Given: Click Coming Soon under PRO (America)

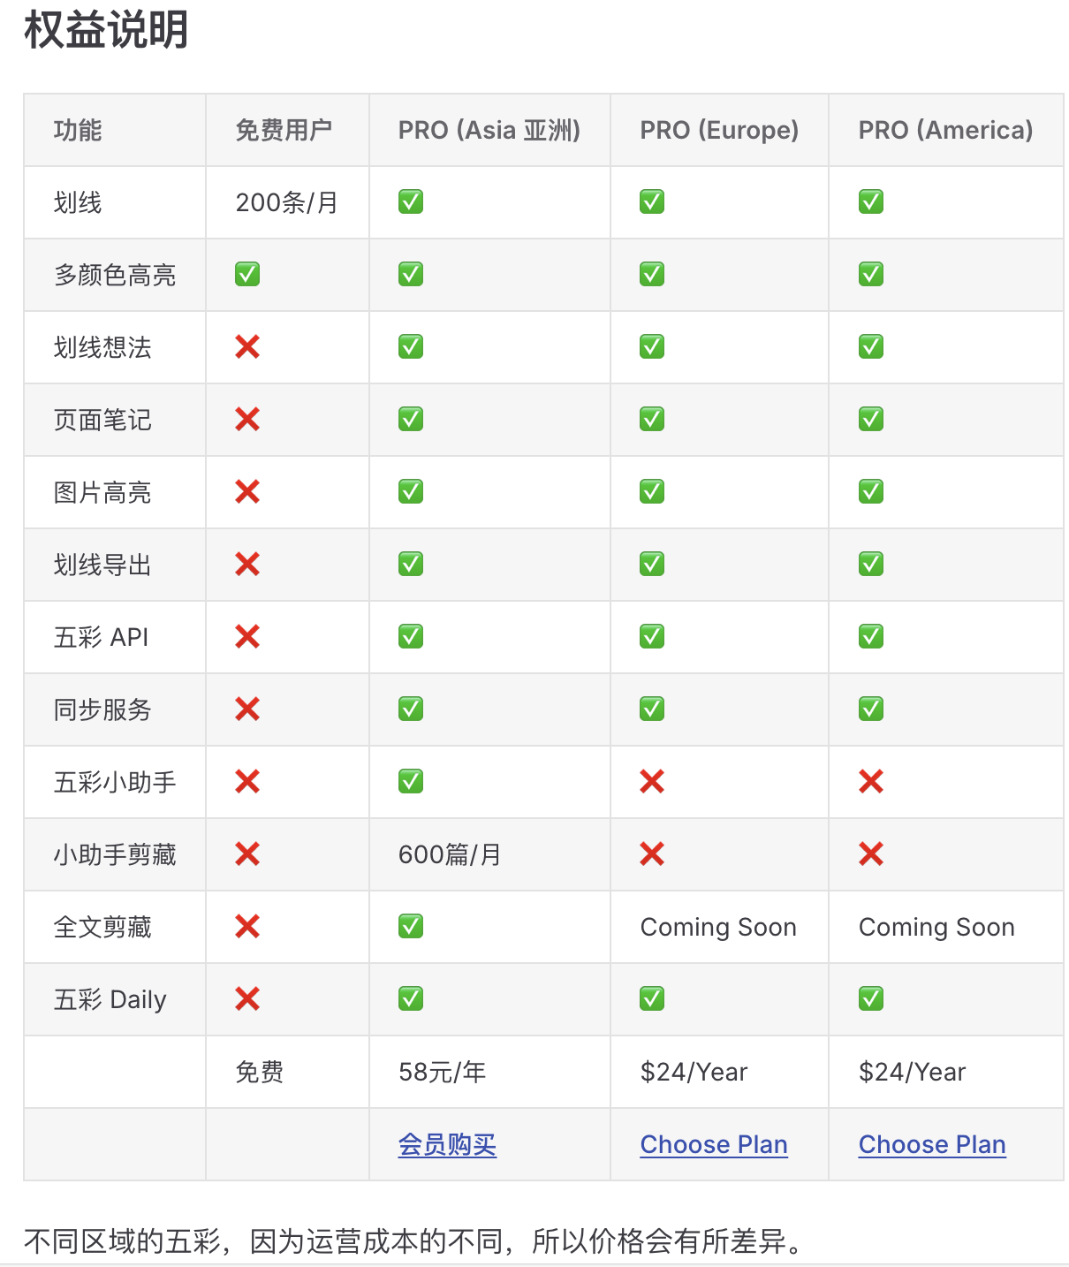Looking at the screenshot, I should 936,928.
